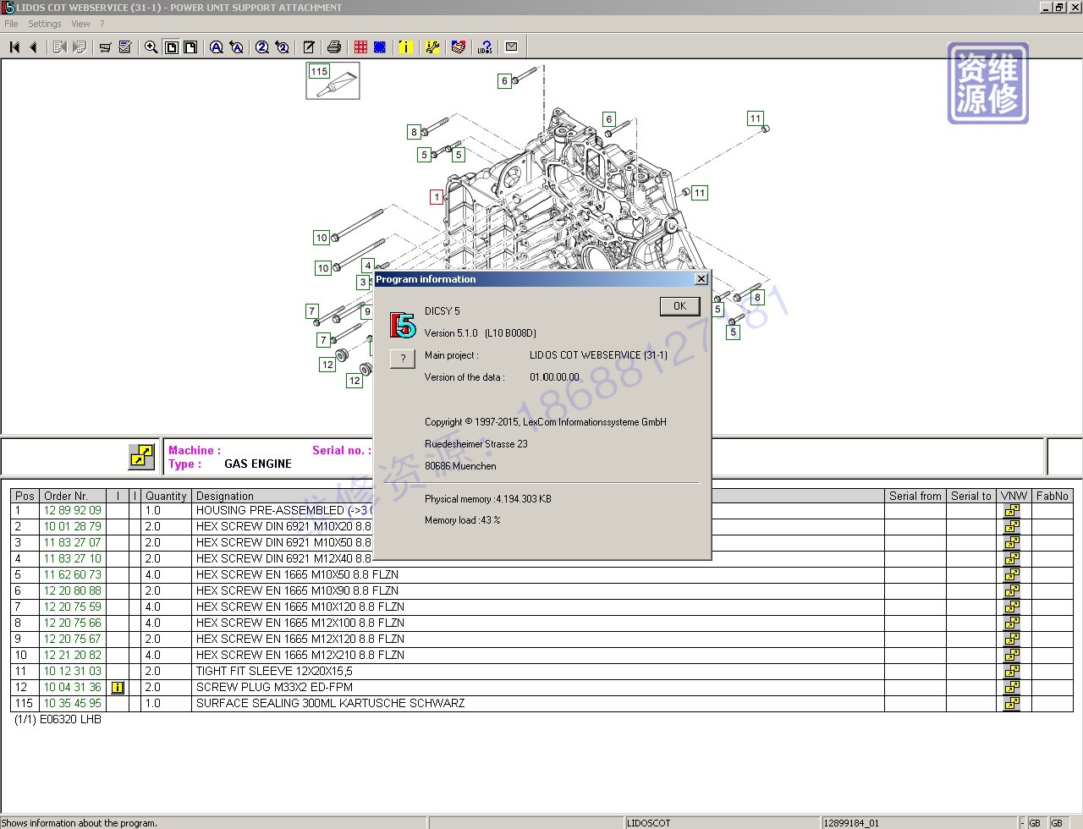Select order number 12 21 20 82
This screenshot has height=829, width=1083.
pos(73,656)
